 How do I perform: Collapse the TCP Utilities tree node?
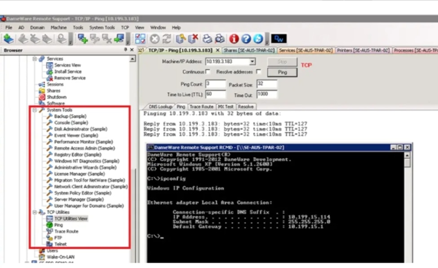(35, 212)
